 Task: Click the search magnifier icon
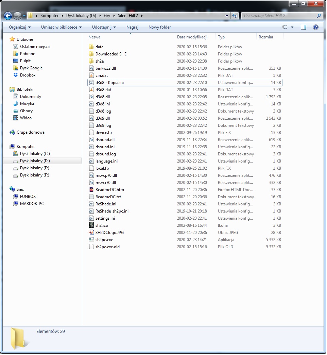point(319,16)
